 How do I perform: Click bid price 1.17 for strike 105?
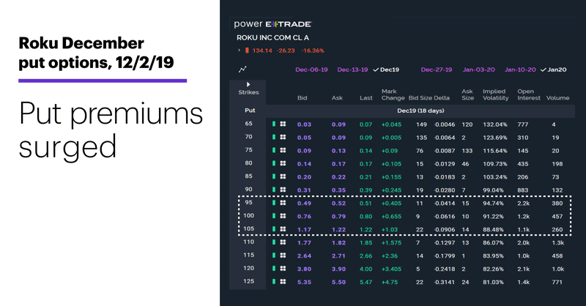[304, 229]
